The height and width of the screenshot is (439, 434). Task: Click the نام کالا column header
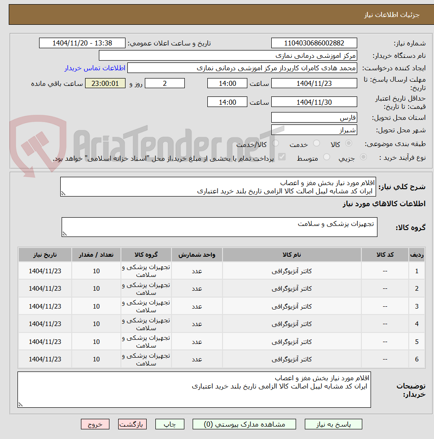[x=291, y=254]
